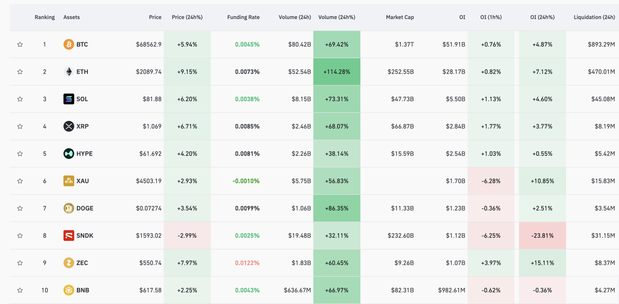Click ETH market cap $252.55B

coord(401,72)
